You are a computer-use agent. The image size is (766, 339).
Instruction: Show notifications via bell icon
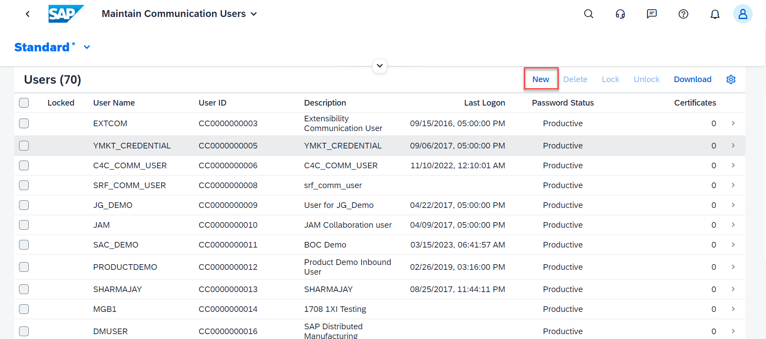point(715,14)
